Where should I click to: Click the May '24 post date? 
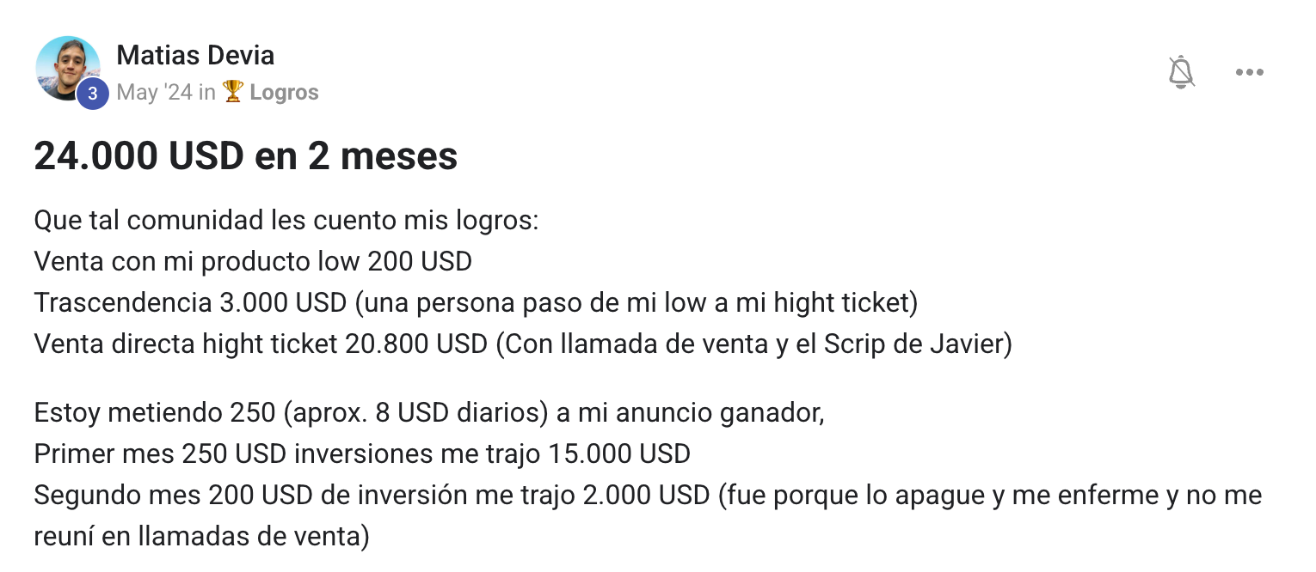point(155,92)
